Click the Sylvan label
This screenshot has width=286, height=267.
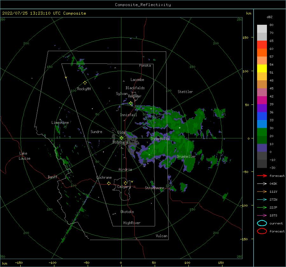(x=122, y=94)
